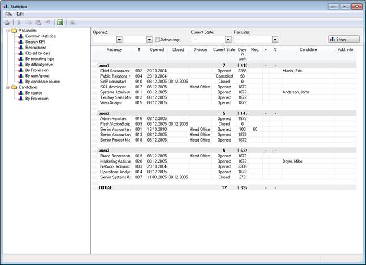Sort by the Candidate column header

point(308,50)
